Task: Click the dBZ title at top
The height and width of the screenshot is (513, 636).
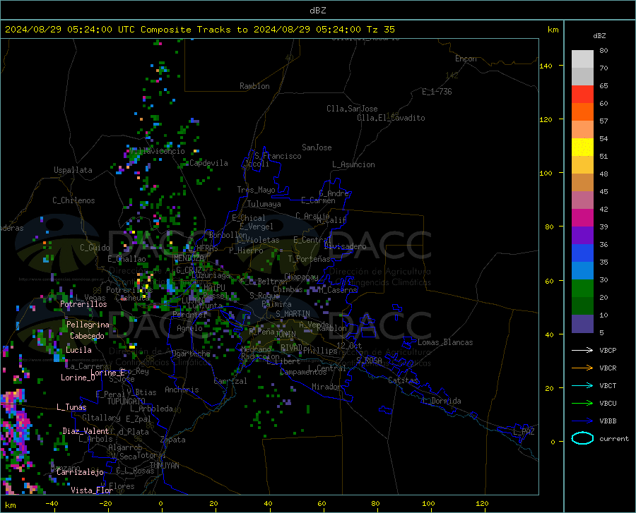Action: click(317, 11)
